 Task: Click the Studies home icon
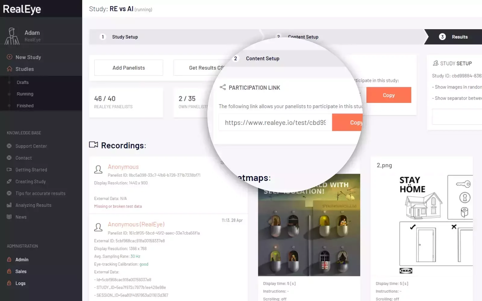(x=9, y=69)
